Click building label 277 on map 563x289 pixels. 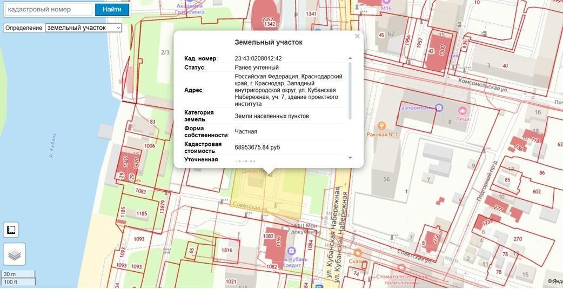[x=498, y=208]
